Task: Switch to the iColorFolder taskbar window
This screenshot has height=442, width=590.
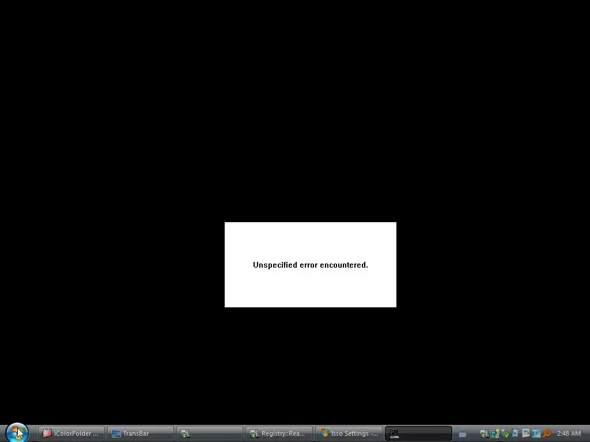Action: click(71, 433)
